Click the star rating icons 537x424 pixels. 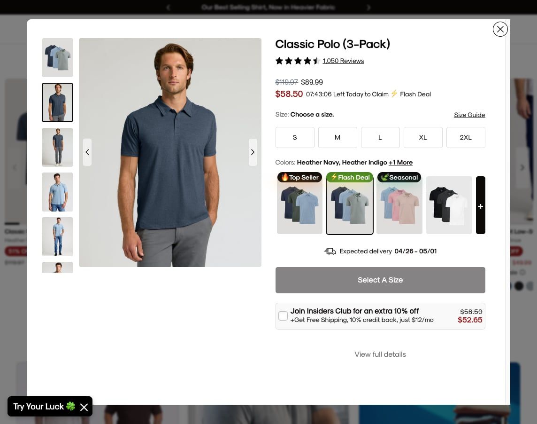point(298,61)
